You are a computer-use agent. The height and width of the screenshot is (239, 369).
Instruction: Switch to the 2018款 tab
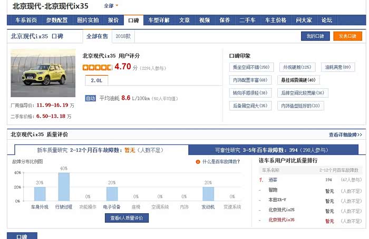(123, 36)
